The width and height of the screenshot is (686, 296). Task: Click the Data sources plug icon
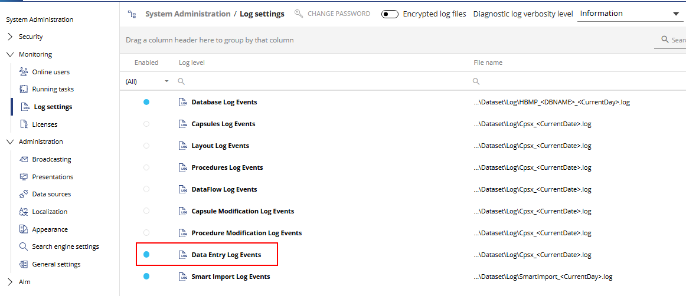(24, 194)
